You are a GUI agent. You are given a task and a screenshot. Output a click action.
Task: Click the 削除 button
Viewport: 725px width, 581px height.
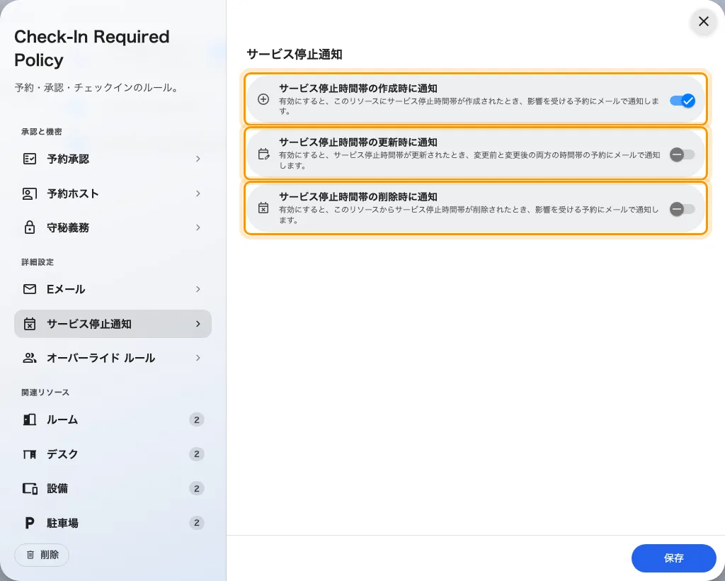pyautogui.click(x=42, y=555)
